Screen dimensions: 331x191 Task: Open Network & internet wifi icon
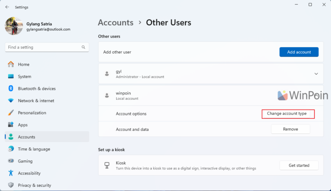tap(11, 101)
